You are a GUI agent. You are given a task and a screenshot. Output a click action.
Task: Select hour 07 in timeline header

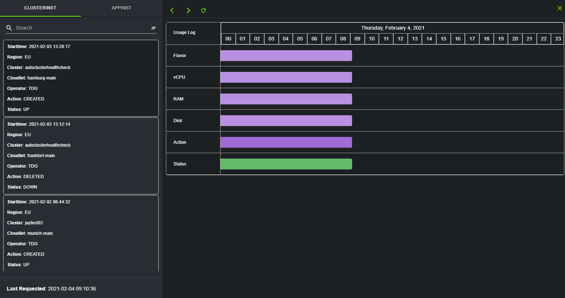pos(329,39)
